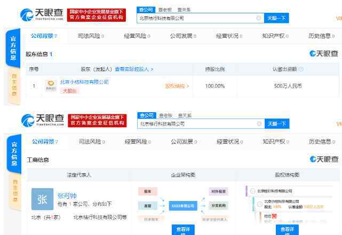Select 查关系 tab above the 工商信息 search box

click(x=185, y=115)
